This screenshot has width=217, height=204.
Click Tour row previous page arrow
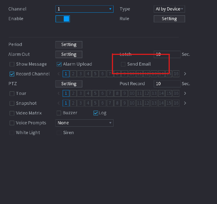click(59, 94)
